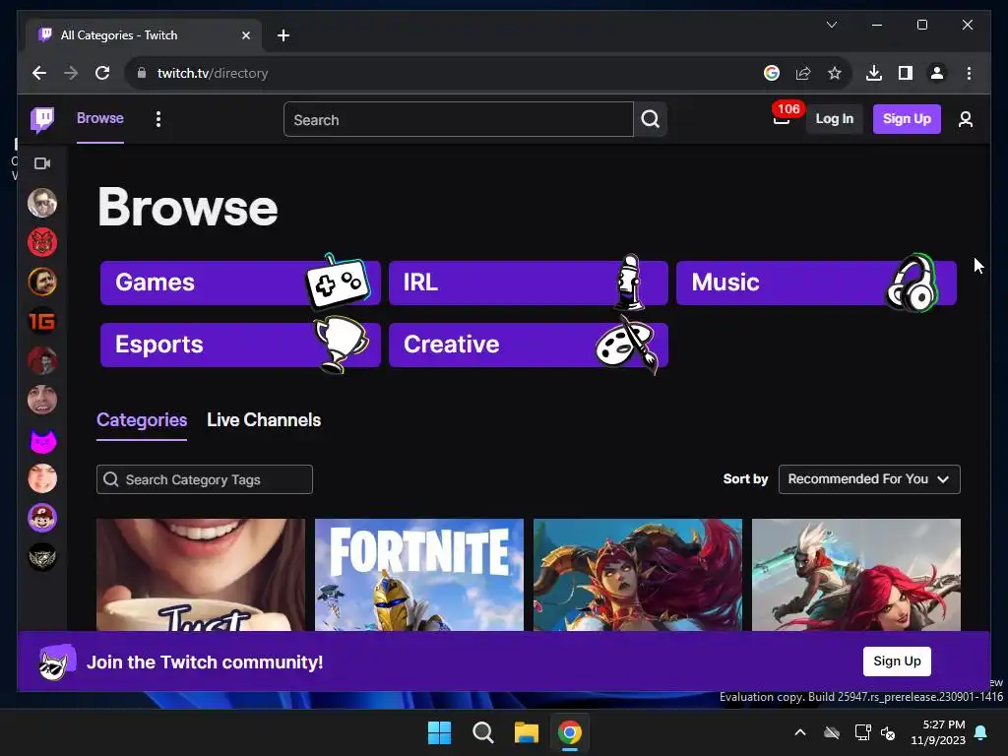Viewport: 1008px width, 756px height.
Task: Open the Esports category button
Action: (x=240, y=345)
